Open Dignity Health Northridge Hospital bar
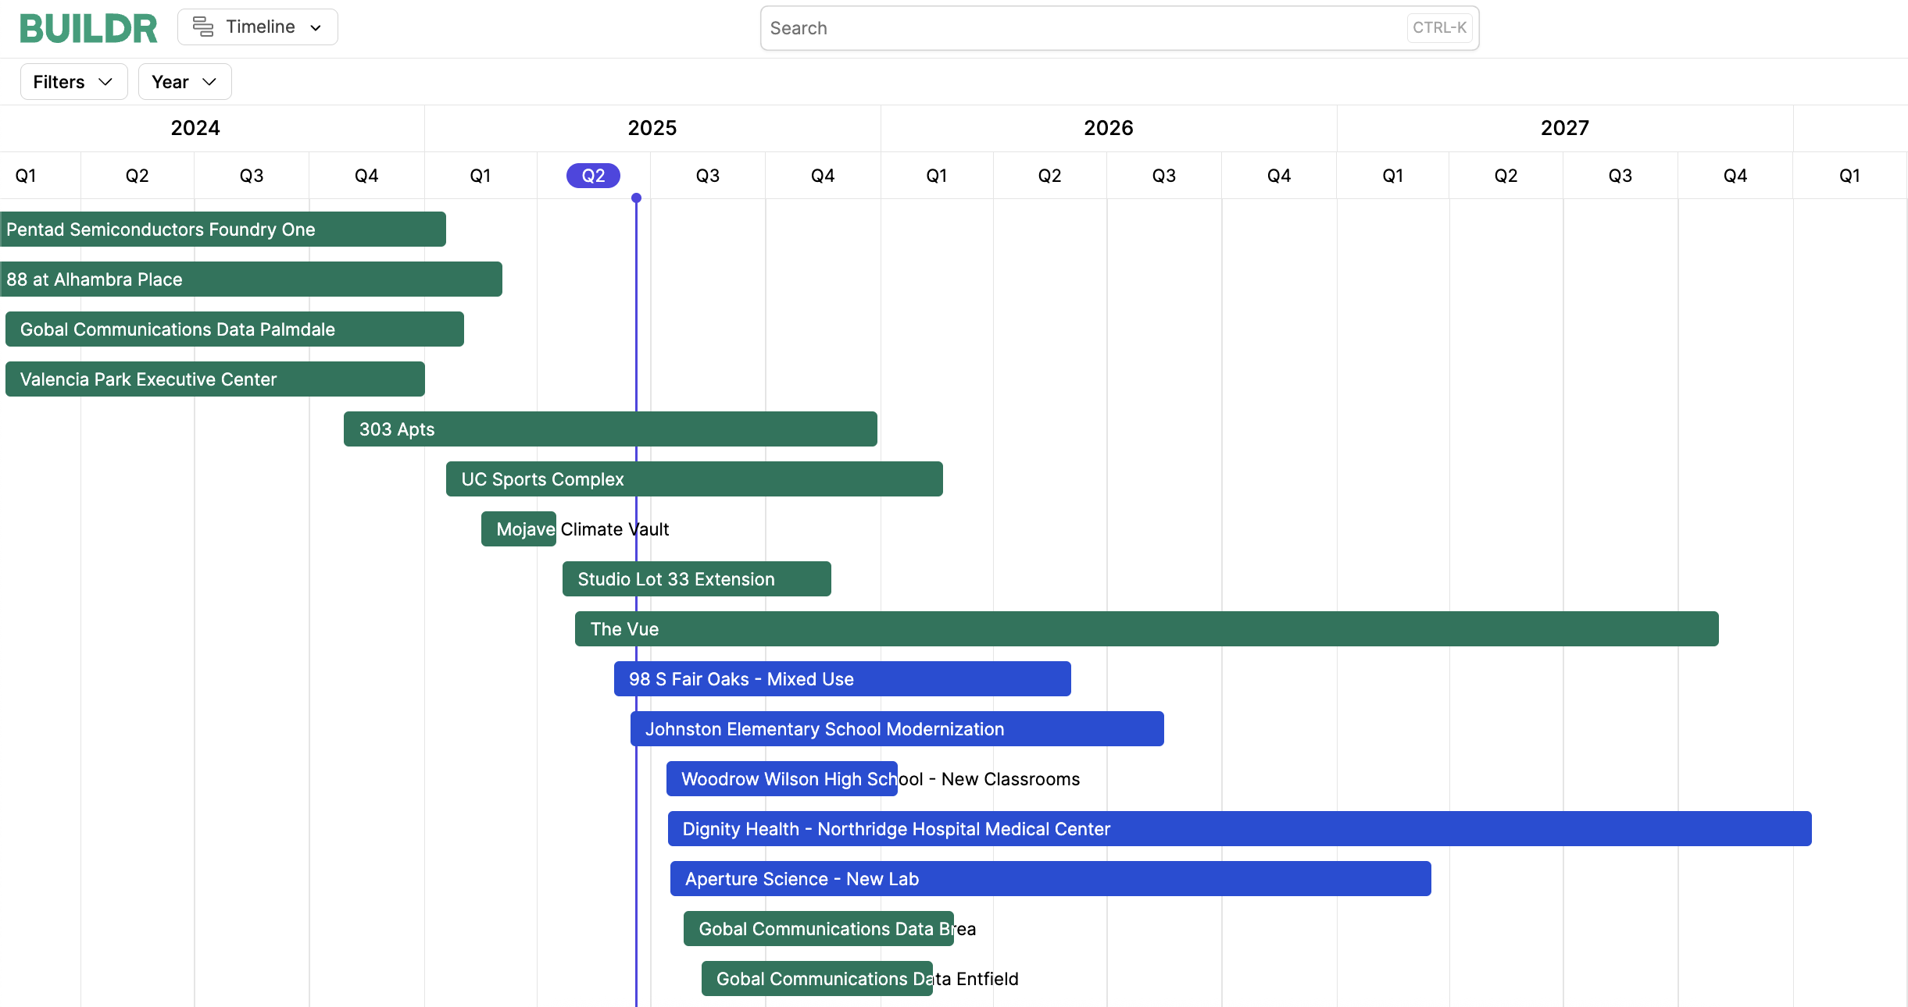This screenshot has width=1908, height=1007. [x=1239, y=829]
